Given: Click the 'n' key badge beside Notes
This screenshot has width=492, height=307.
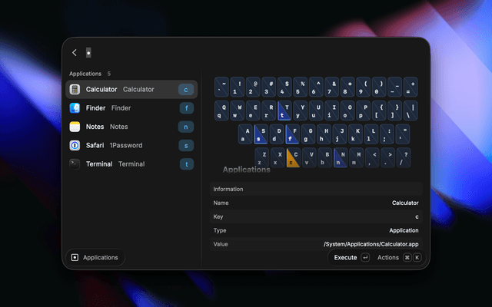Looking at the screenshot, I should (186, 127).
